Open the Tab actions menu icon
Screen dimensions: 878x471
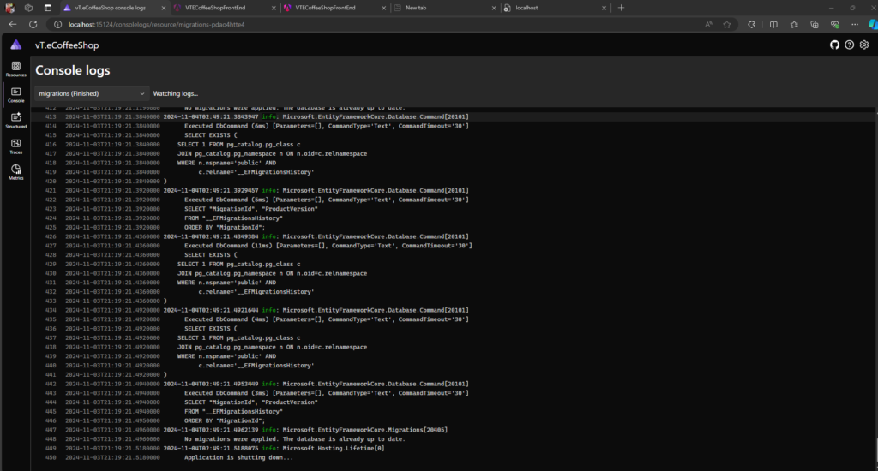point(48,8)
